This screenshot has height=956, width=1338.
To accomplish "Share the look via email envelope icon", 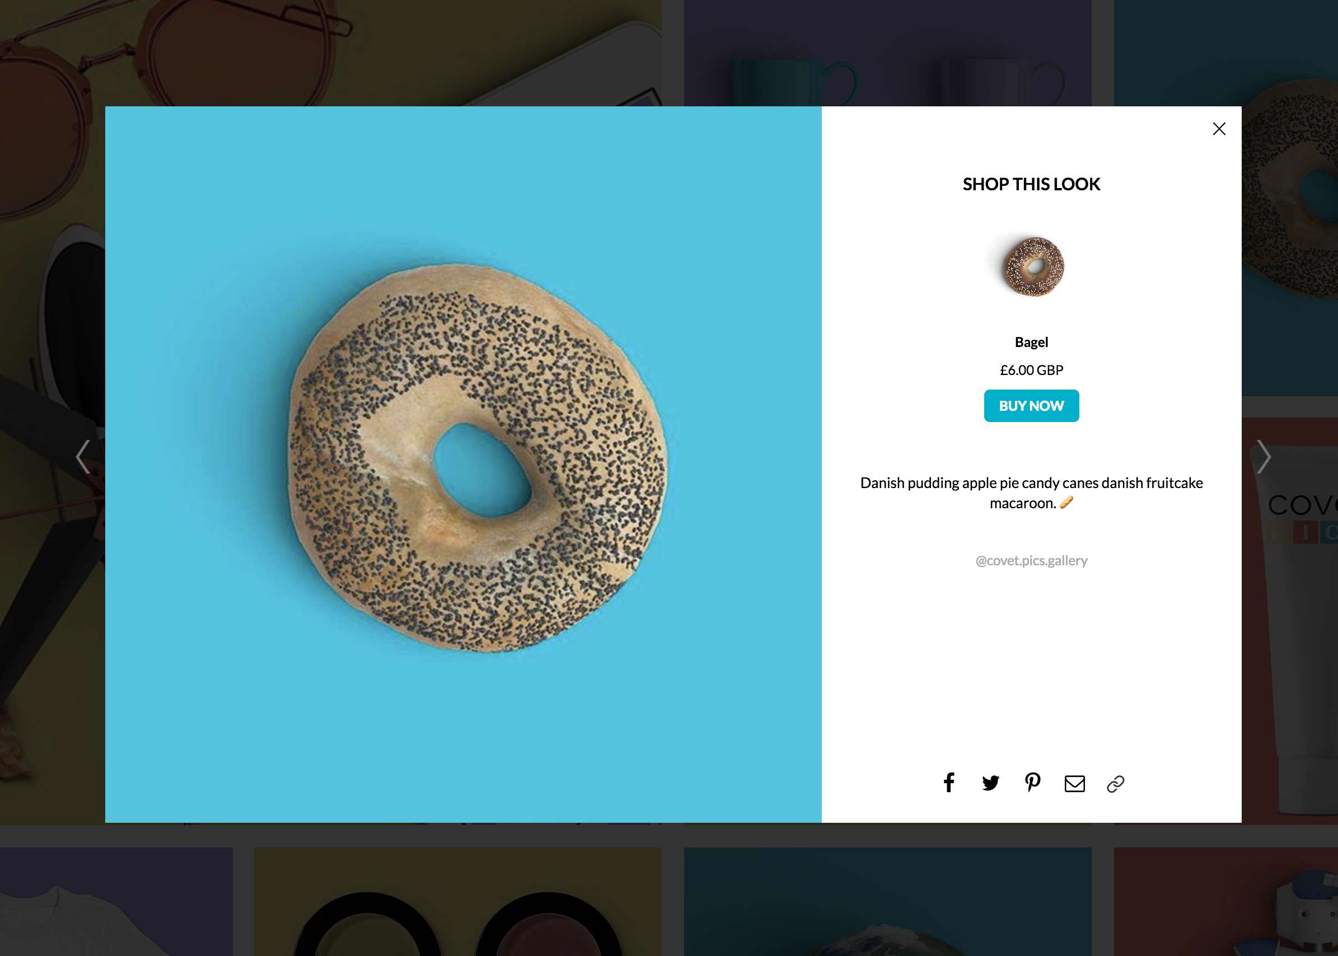I will pyautogui.click(x=1074, y=784).
